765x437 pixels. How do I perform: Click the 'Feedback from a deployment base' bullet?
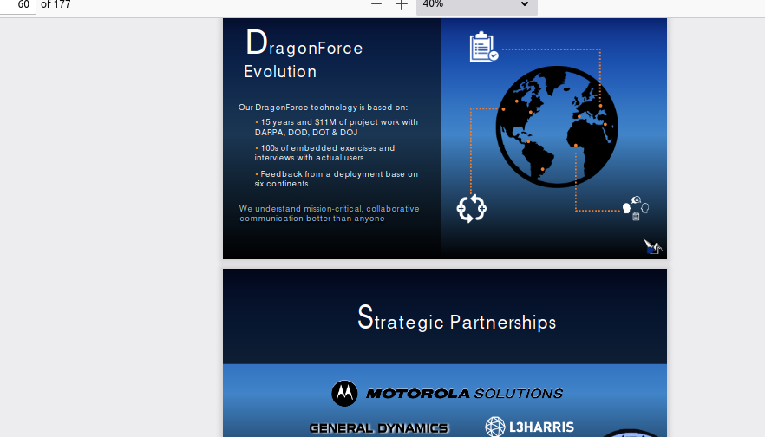337,179
